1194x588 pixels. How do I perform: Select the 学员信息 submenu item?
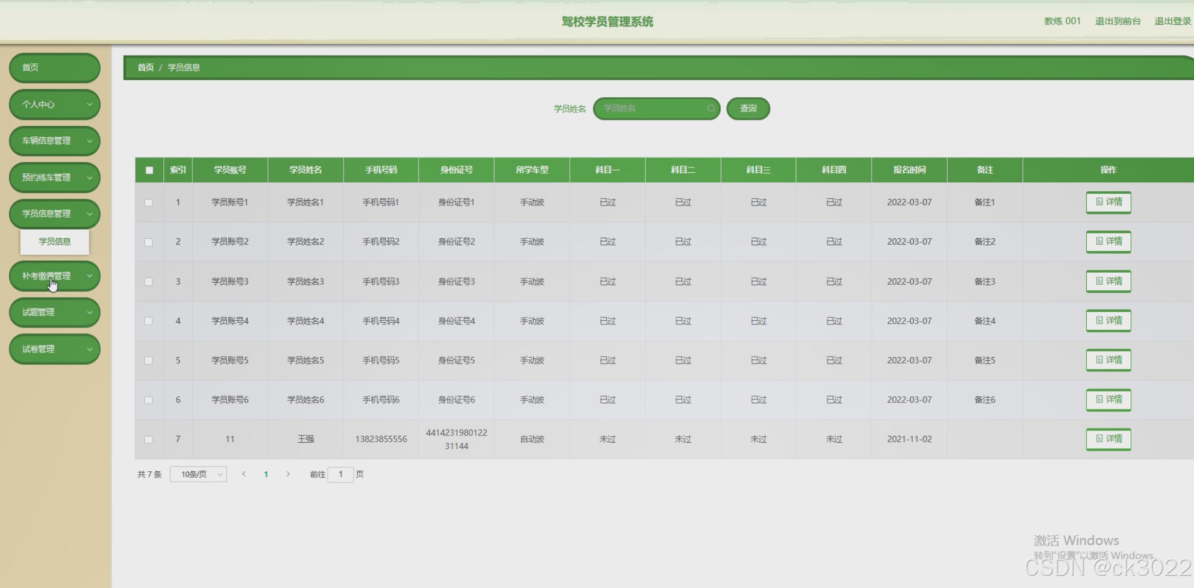[x=54, y=241]
